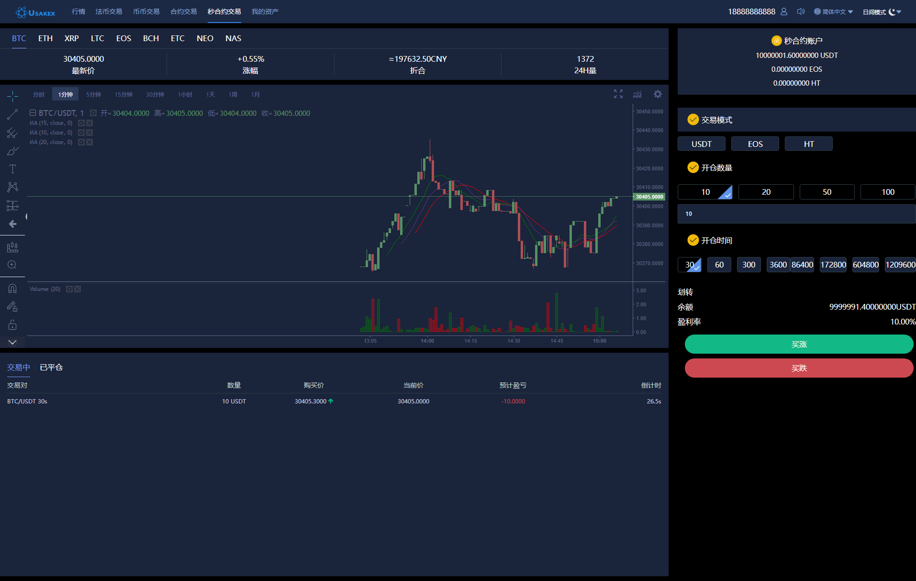Choose EOS trading mode
916x581 pixels.
tap(755, 144)
